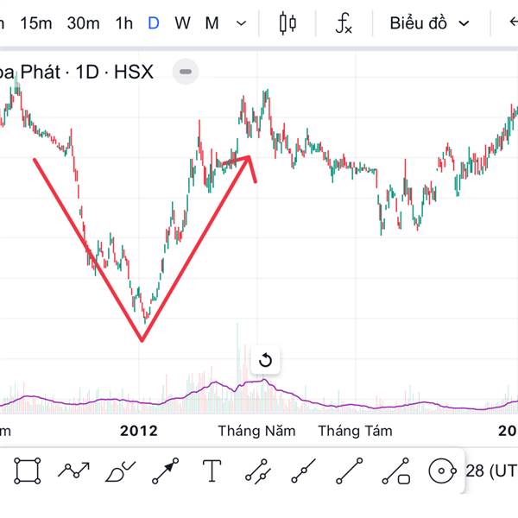Select the brush drawing tool

(x=120, y=471)
